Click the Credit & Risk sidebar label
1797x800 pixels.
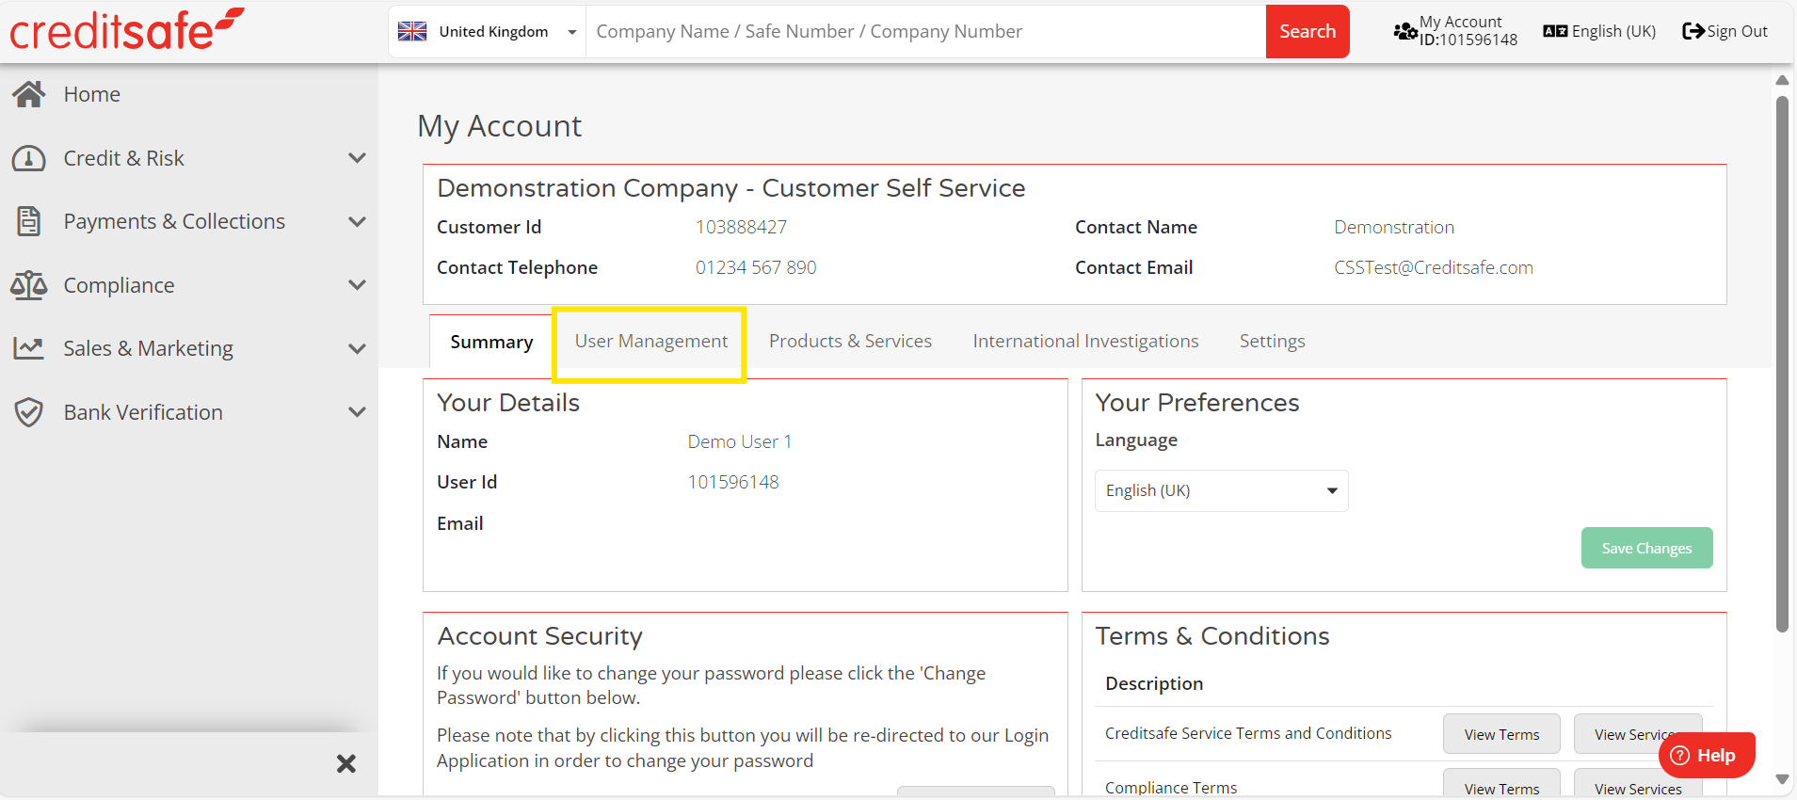click(x=123, y=158)
